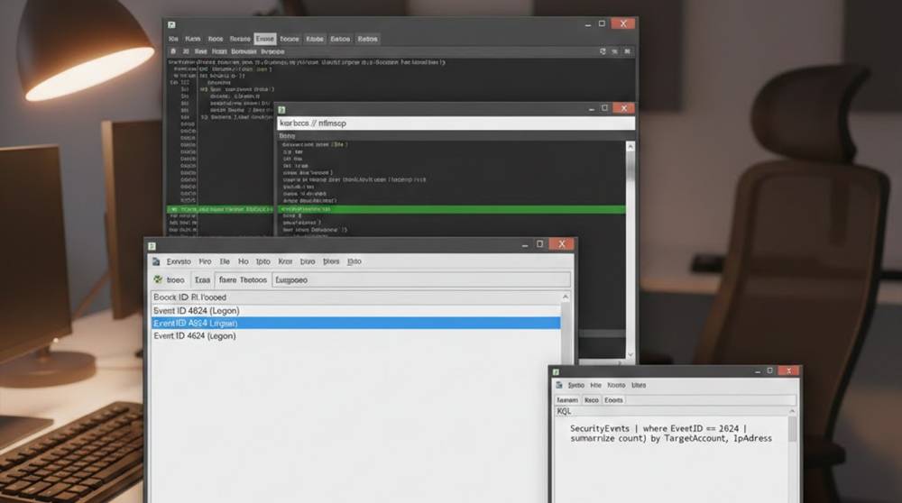Screen dimensions: 902x503
Task: Click the 'SecurityEvents | where EveetID' query line
Action: [x=658, y=428]
